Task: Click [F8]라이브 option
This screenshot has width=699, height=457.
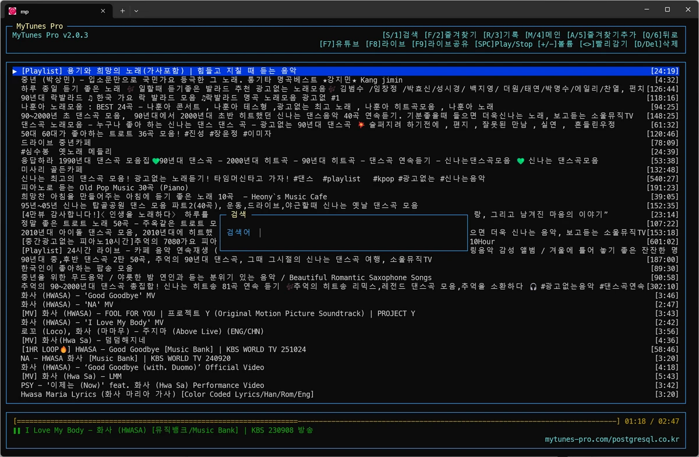Action: pyautogui.click(x=386, y=44)
